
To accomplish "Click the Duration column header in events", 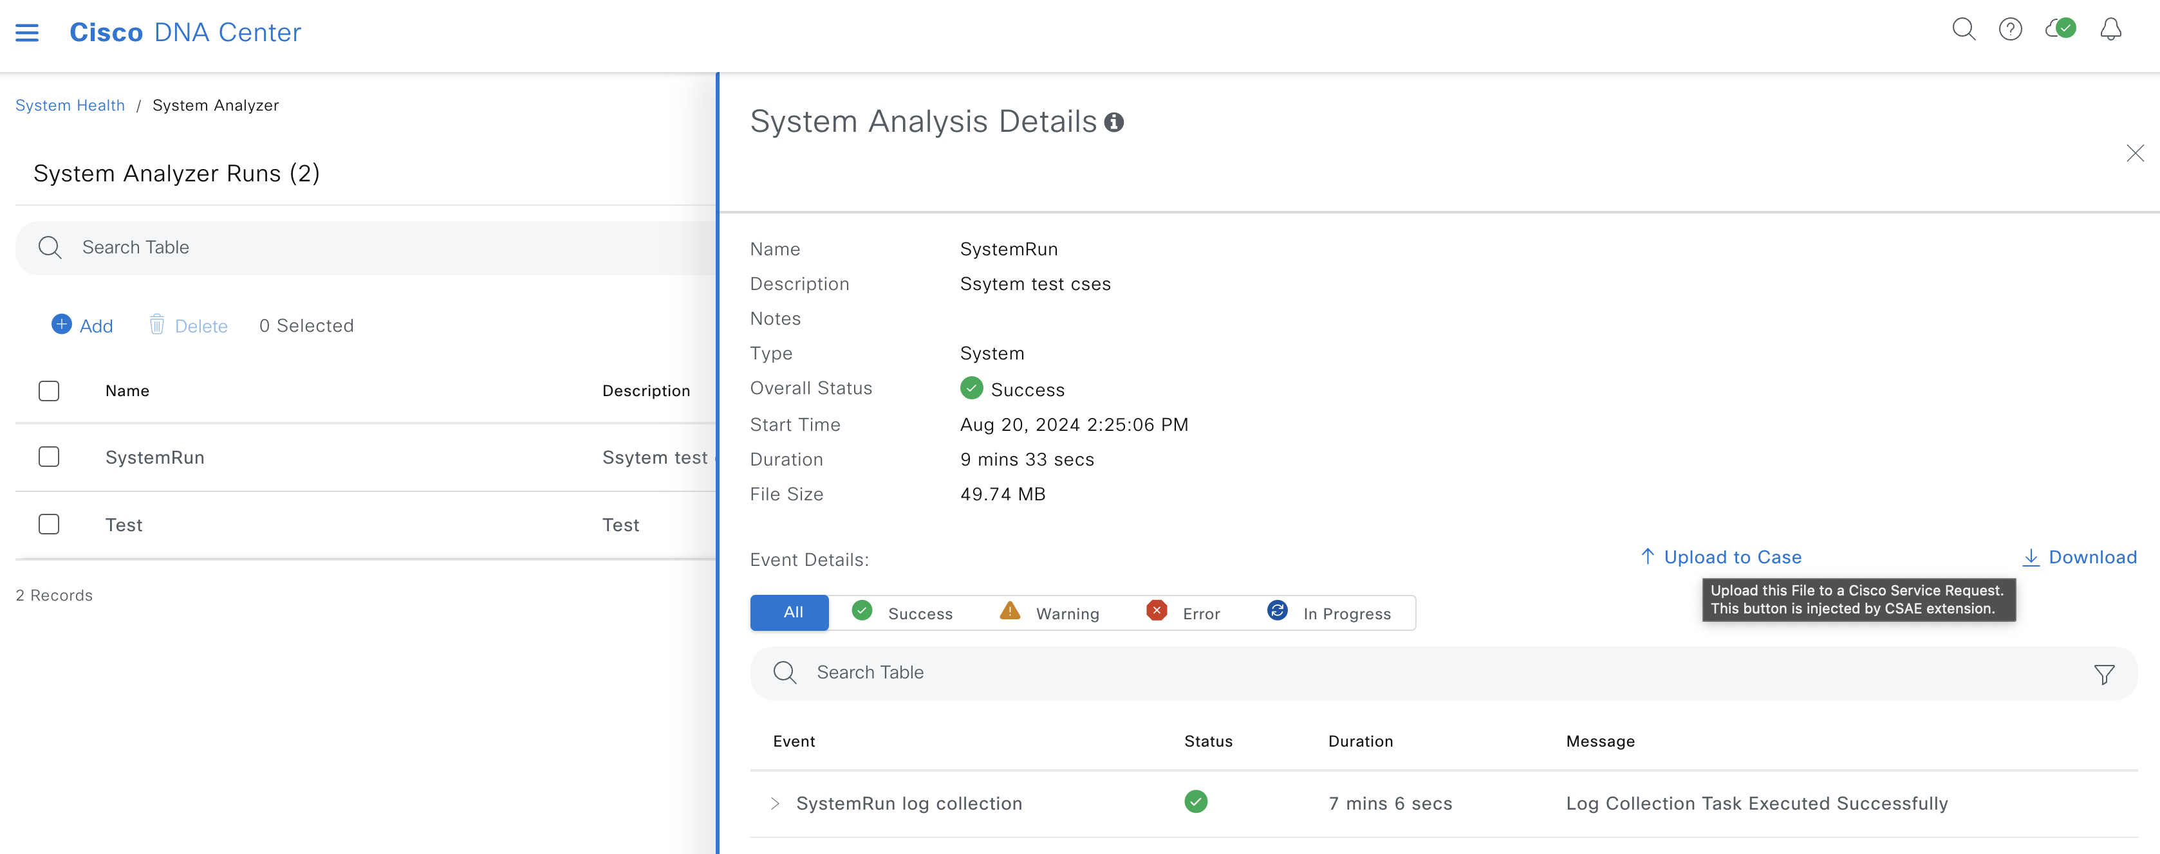I will (x=1360, y=741).
